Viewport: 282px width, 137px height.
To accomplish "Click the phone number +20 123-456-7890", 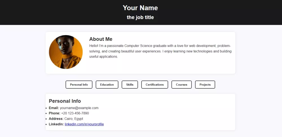I will 75,113.
